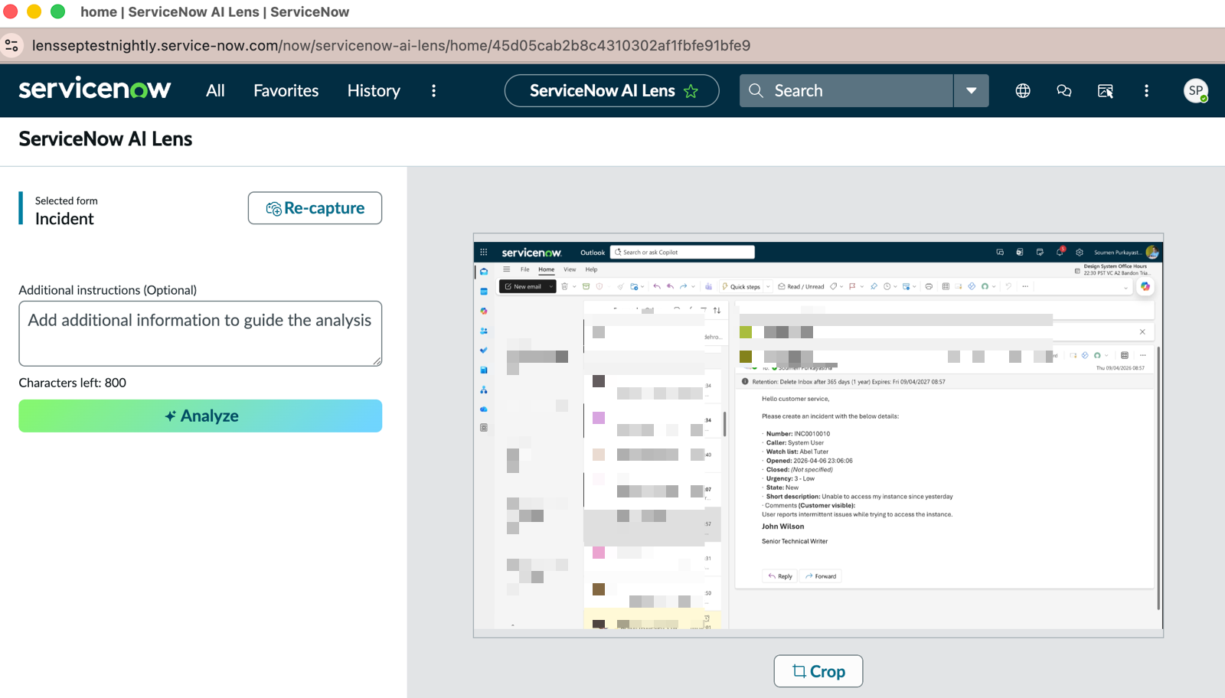Viewport: 1225px width, 698px height.
Task: Select the View tab in captured Outlook
Action: point(570,269)
